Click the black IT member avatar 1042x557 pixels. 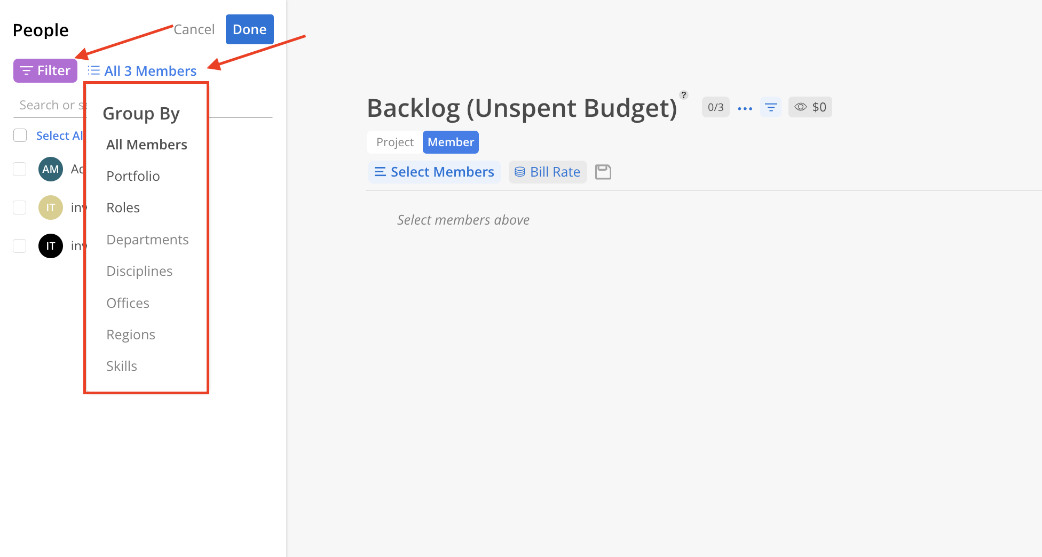51,246
